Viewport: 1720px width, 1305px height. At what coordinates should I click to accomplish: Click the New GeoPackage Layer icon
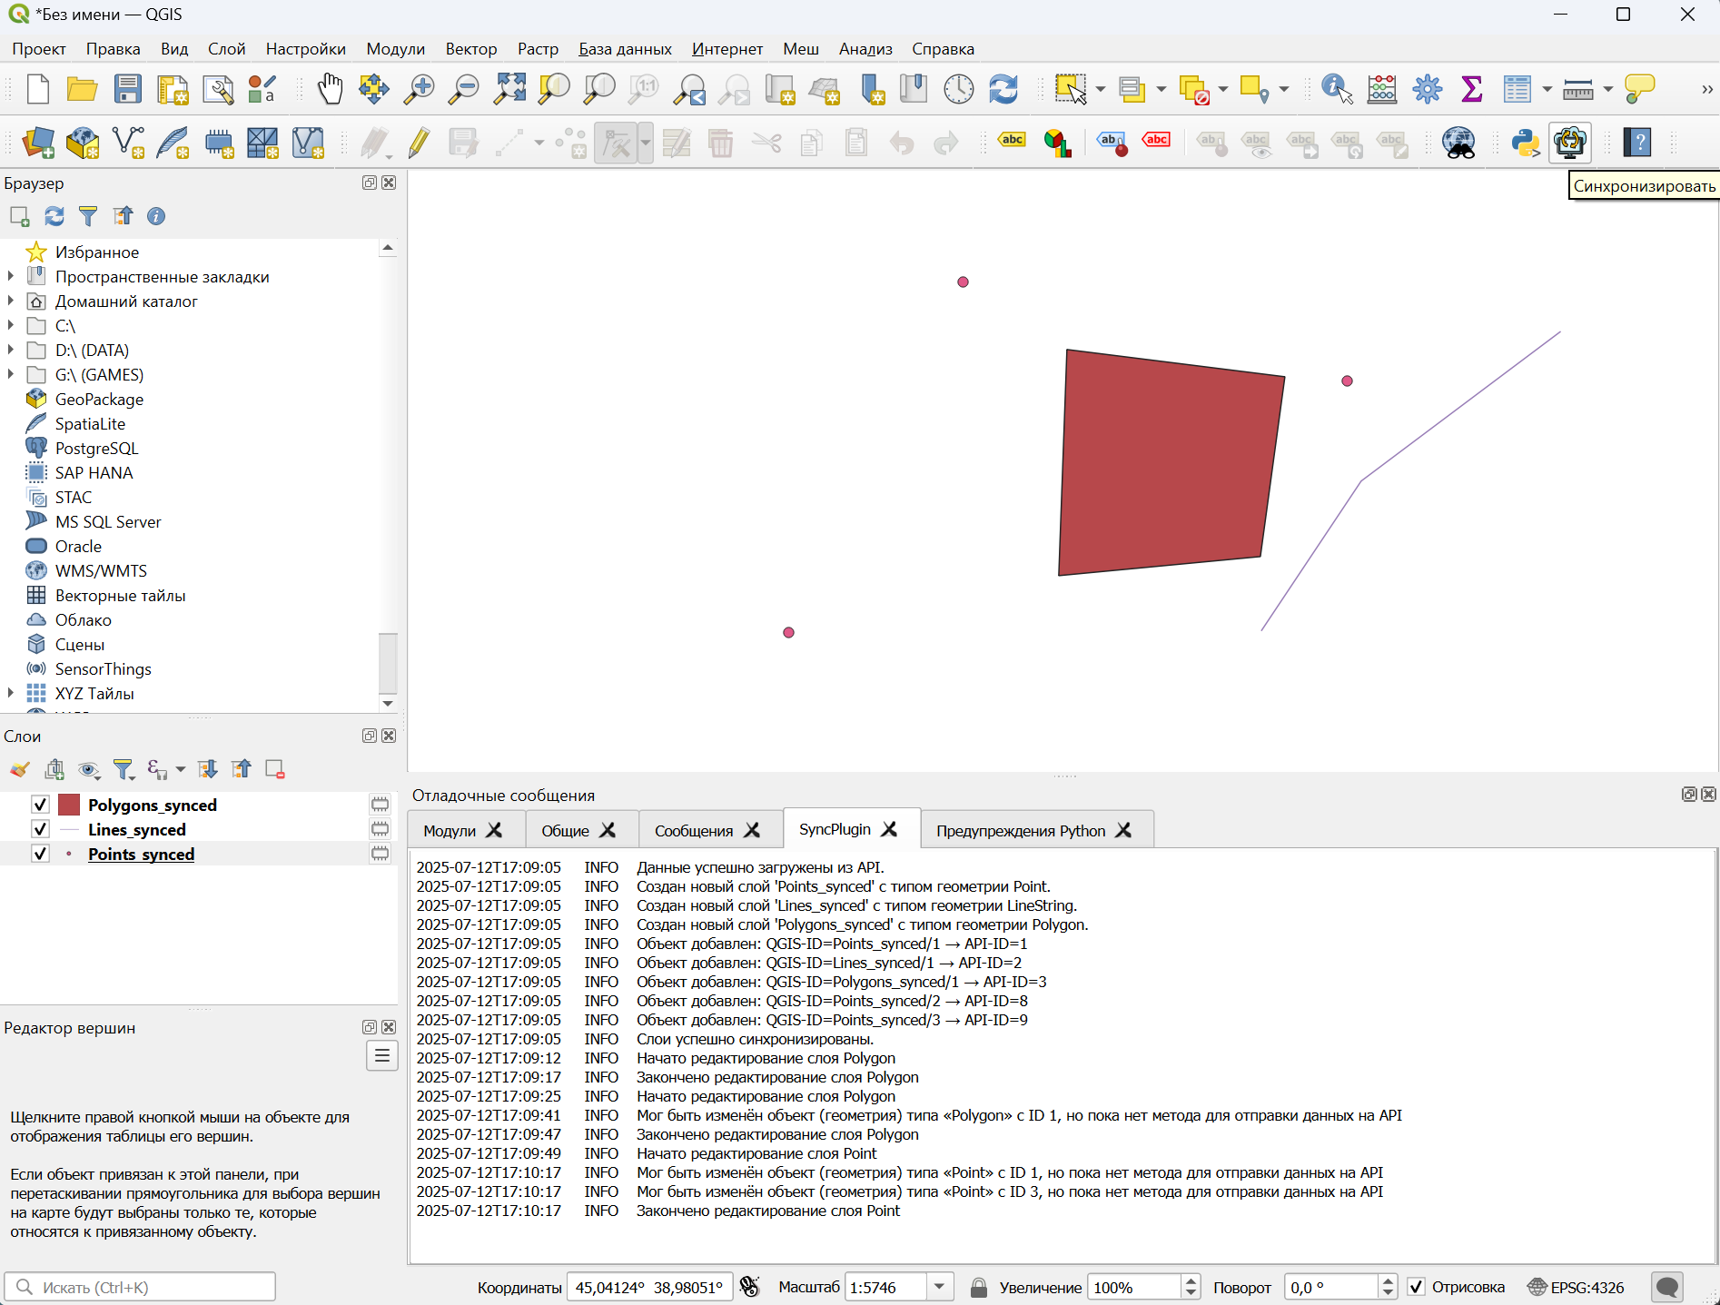pos(83,143)
